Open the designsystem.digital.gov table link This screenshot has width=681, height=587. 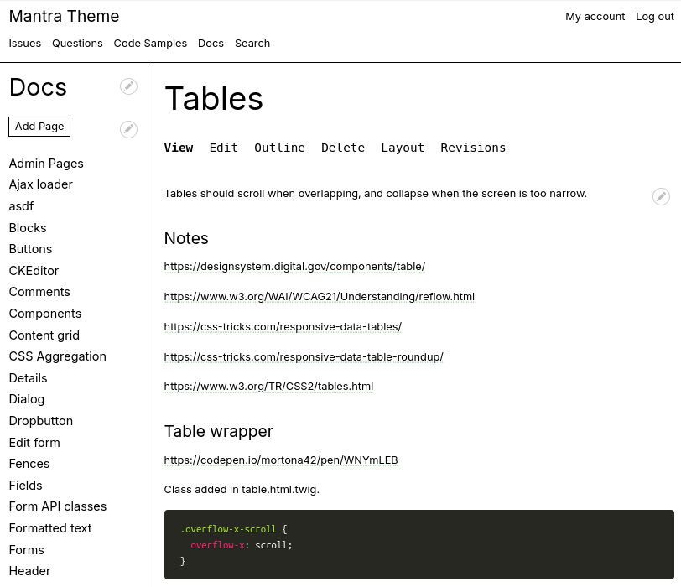tap(294, 267)
